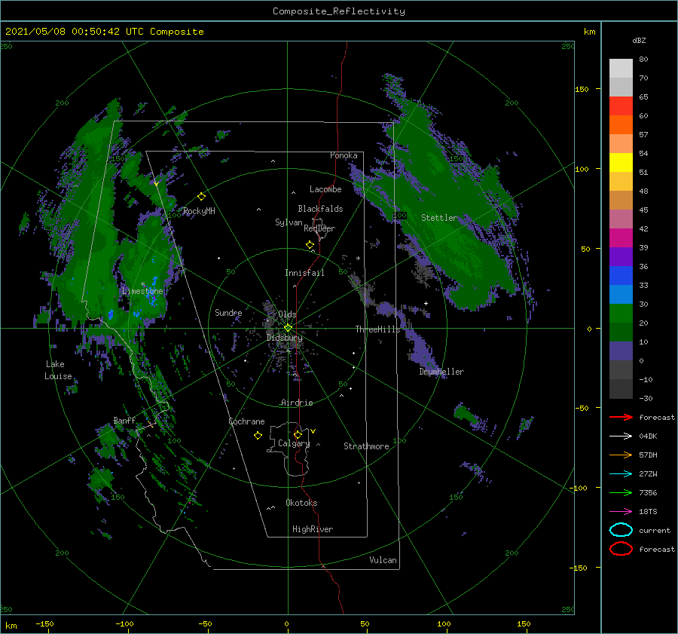Click the ThreeHills label
The image size is (678, 634).
[377, 329]
